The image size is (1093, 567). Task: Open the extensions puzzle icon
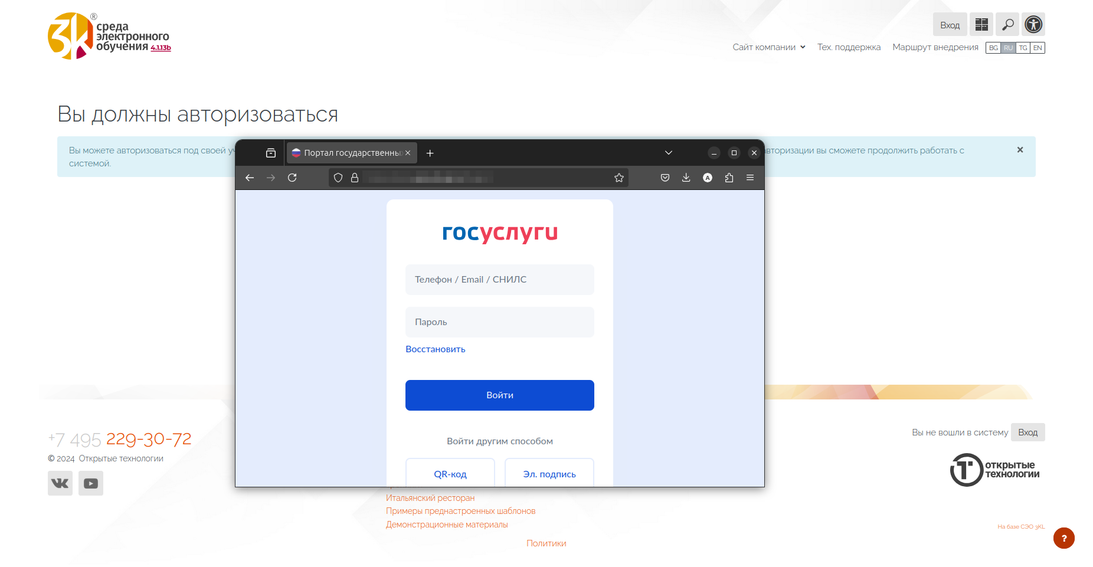coord(729,178)
